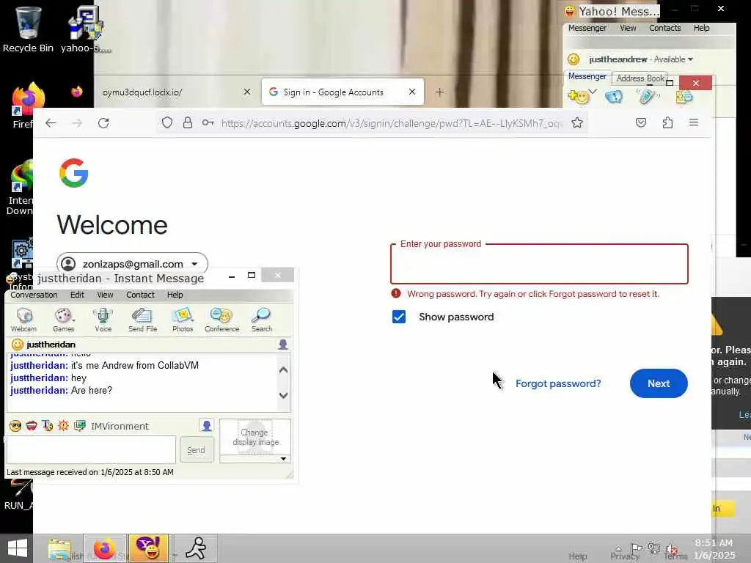Image resolution: width=751 pixels, height=563 pixels.
Task: Open the Recycle Bin desktop icon
Action: pyautogui.click(x=29, y=29)
